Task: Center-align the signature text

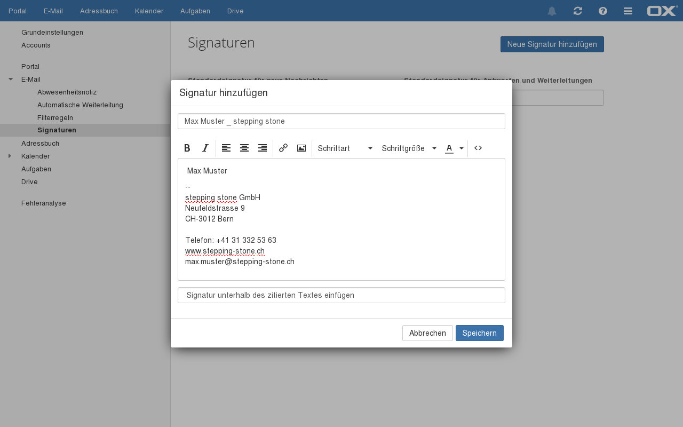Action: (x=244, y=148)
